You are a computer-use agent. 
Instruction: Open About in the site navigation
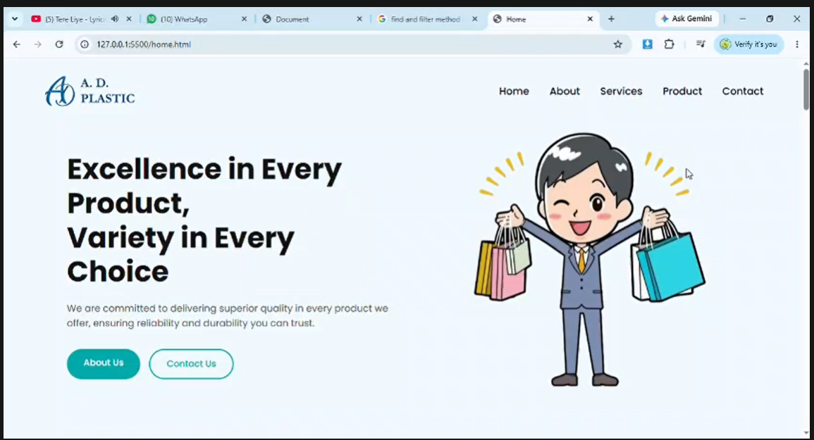(565, 92)
